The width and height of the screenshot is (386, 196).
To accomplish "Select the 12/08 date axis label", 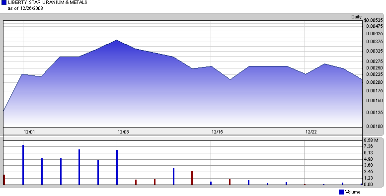I will 123,132.
